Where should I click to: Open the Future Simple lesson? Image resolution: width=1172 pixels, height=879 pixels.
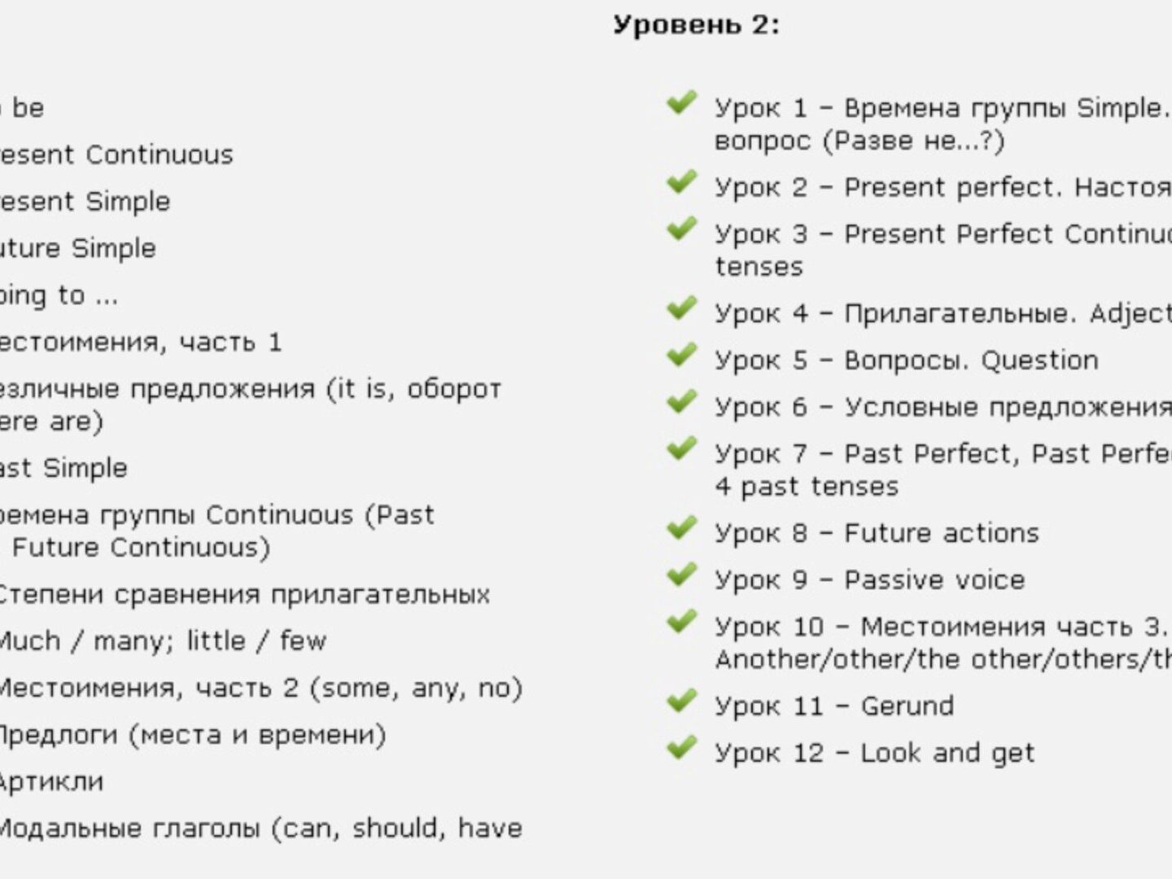pos(77,248)
